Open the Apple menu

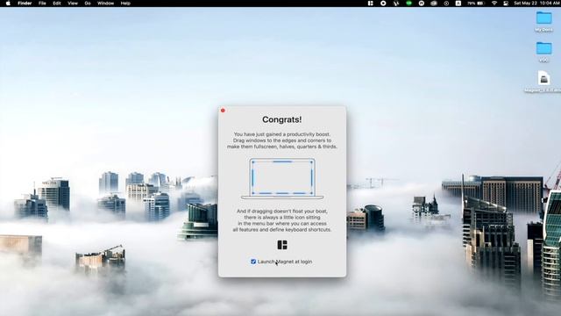pyautogui.click(x=8, y=4)
